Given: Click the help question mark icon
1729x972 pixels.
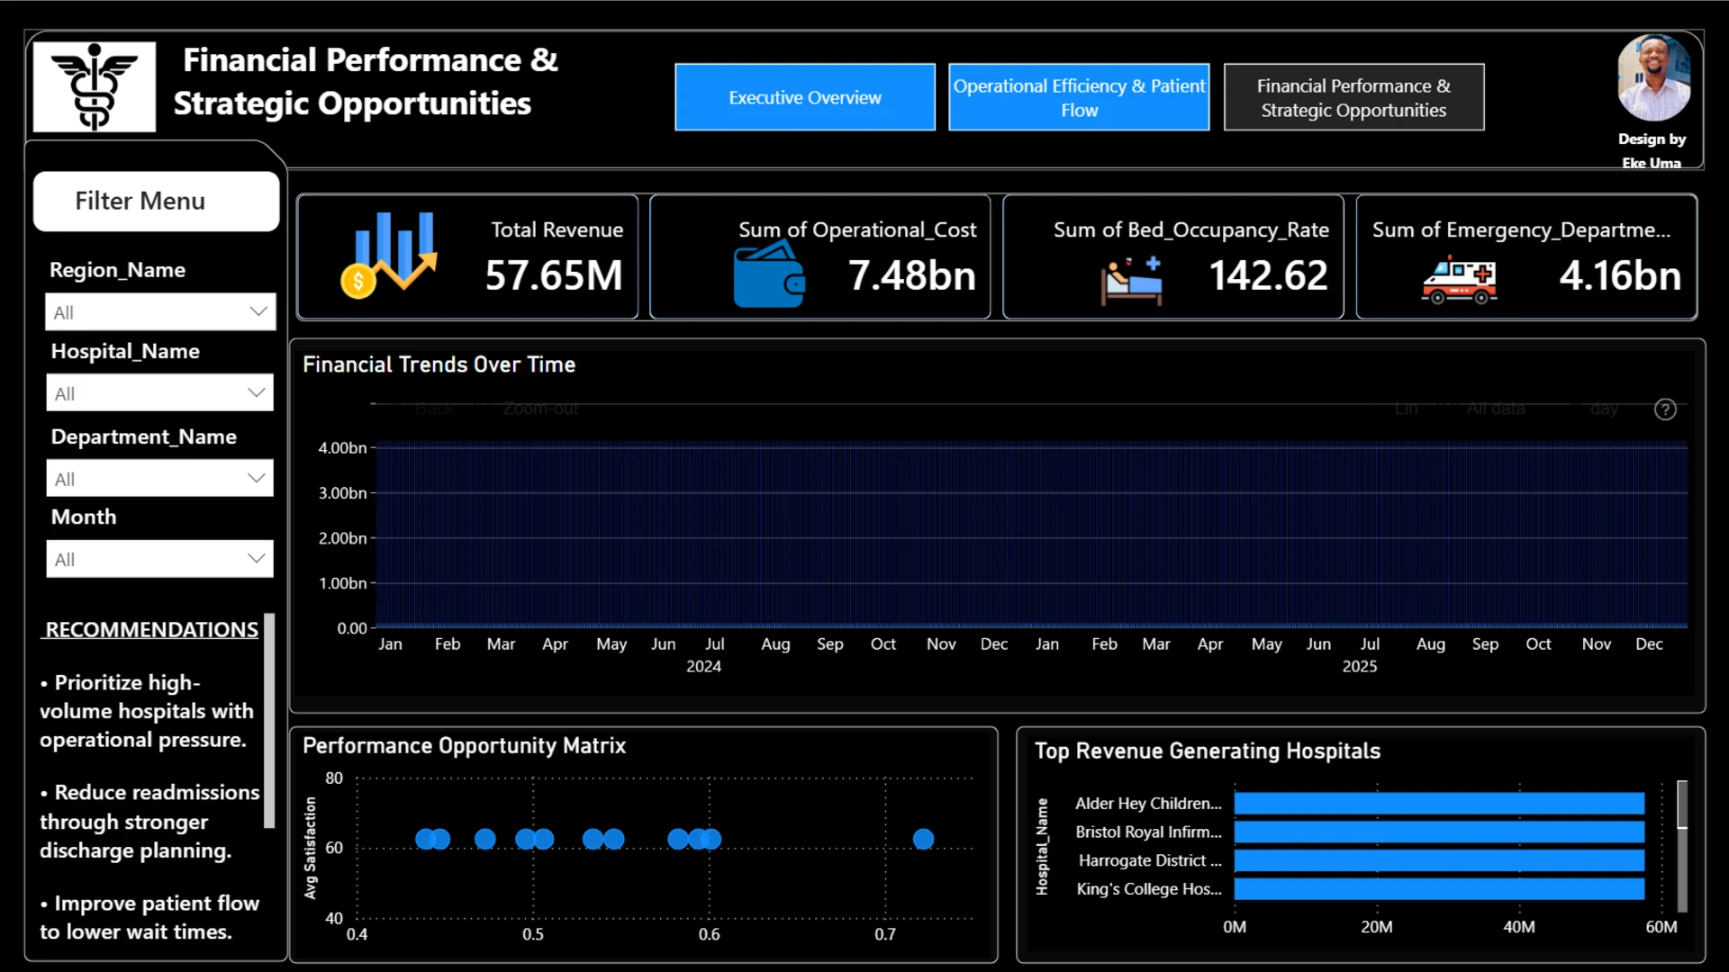Looking at the screenshot, I should tap(1665, 409).
